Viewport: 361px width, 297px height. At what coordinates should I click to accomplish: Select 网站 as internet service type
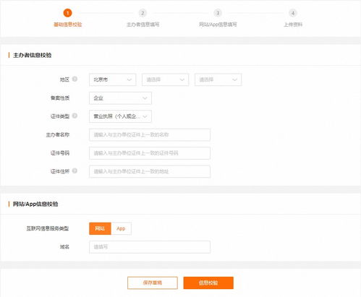point(100,228)
